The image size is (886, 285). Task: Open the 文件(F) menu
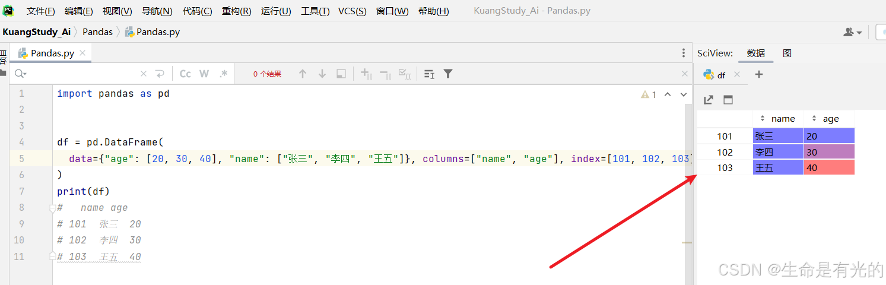pyautogui.click(x=40, y=11)
